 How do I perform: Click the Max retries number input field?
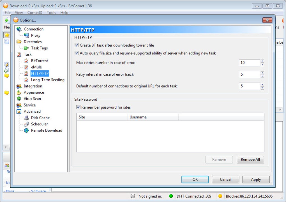click(x=250, y=63)
